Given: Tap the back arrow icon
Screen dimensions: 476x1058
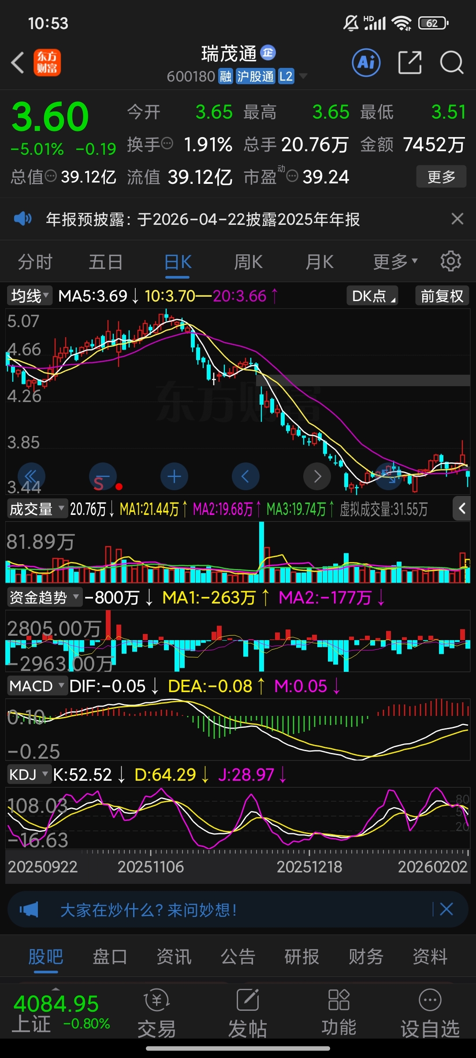Looking at the screenshot, I should (18, 63).
